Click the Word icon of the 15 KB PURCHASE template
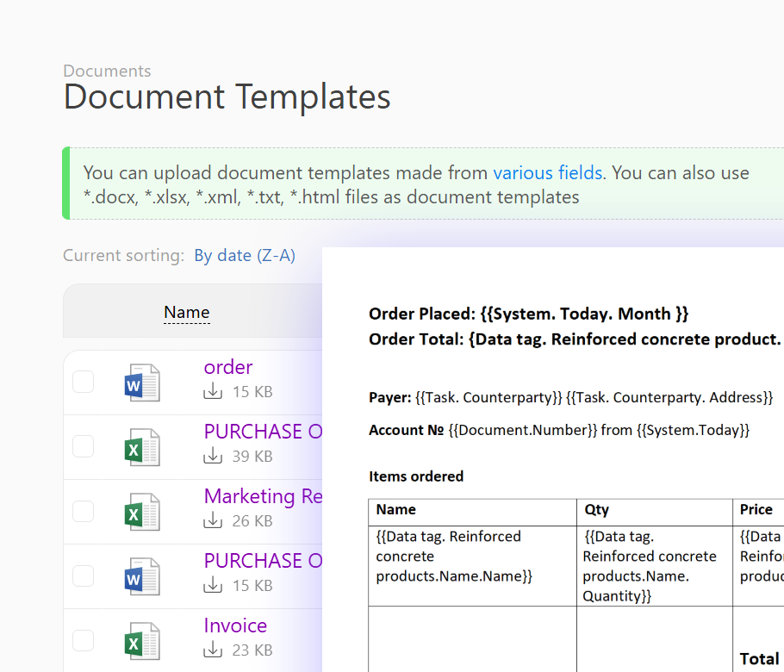 [142, 576]
